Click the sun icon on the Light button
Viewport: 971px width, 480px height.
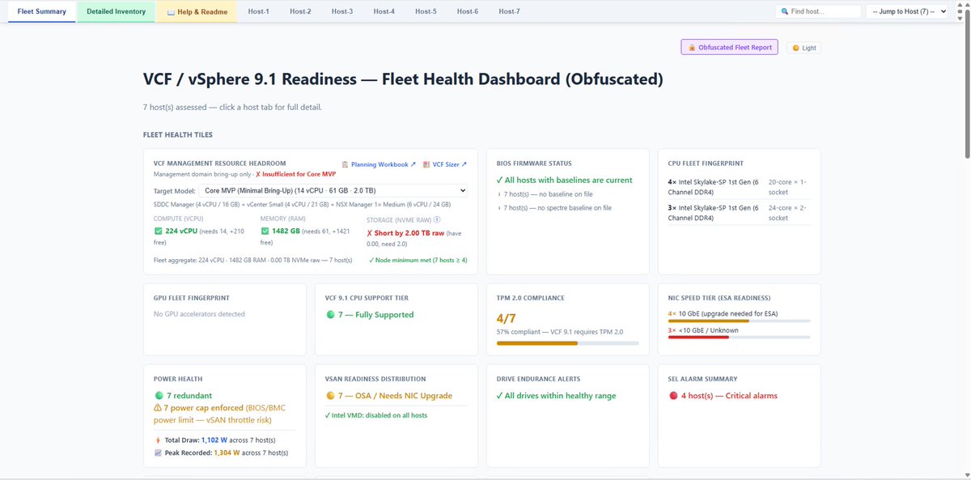(x=795, y=48)
